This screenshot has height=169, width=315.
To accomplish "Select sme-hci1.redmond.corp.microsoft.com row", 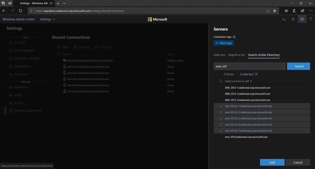I will pos(130,67).
